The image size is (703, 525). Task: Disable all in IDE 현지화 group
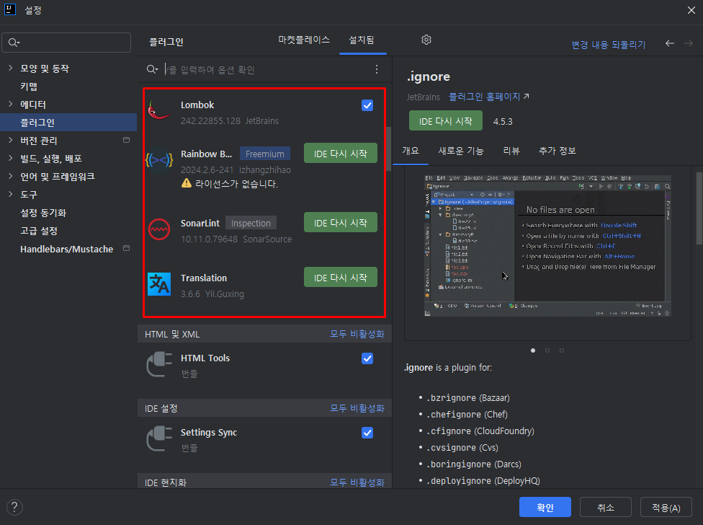[357, 482]
